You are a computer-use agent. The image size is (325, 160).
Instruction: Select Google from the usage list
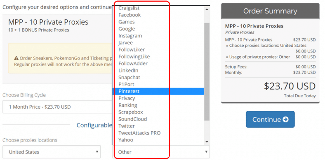coord(158,29)
